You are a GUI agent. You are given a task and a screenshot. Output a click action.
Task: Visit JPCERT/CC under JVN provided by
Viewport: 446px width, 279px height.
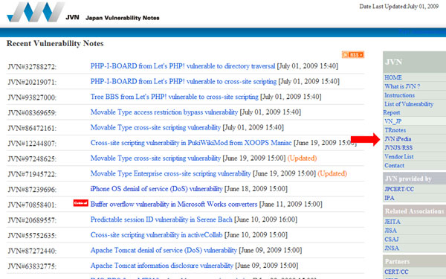tap(399, 189)
